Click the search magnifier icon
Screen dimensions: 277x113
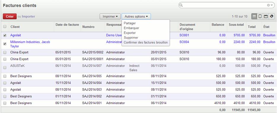click(x=181, y=5)
